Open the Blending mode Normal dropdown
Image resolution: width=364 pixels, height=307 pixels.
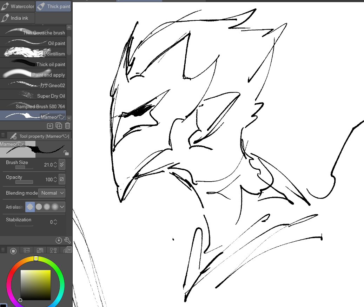click(52, 193)
